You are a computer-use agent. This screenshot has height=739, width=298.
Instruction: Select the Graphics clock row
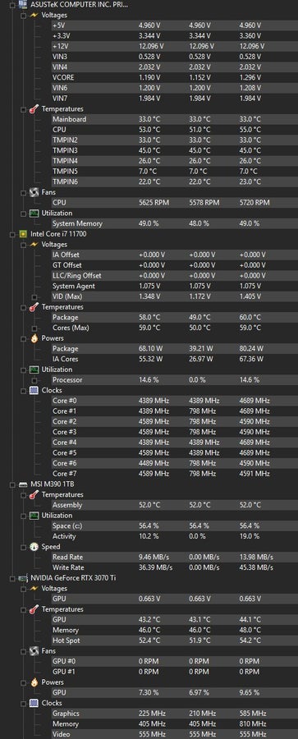click(175, 714)
